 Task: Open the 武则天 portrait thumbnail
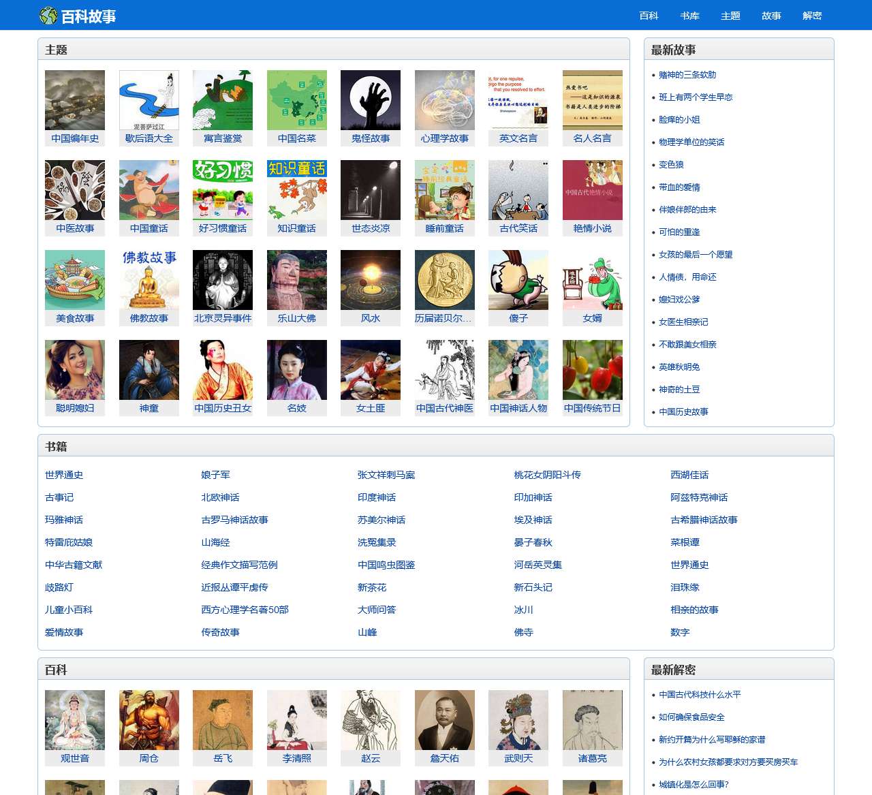pos(518,720)
